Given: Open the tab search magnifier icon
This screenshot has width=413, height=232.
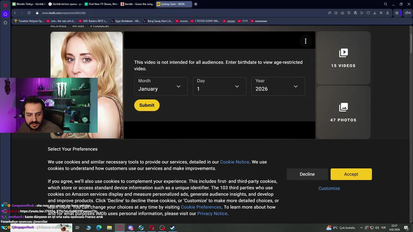Looking at the screenshot, I should pyautogui.click(x=386, y=4).
